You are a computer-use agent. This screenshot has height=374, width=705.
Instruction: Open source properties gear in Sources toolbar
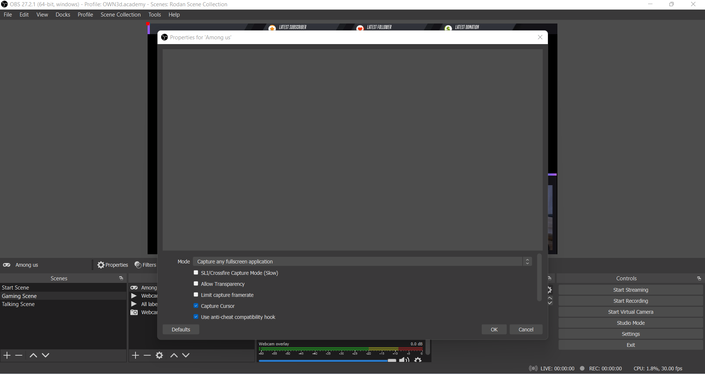coord(159,355)
